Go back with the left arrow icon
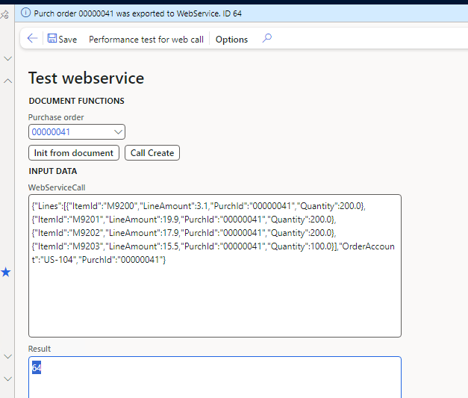This screenshot has height=398, width=468. coord(32,38)
